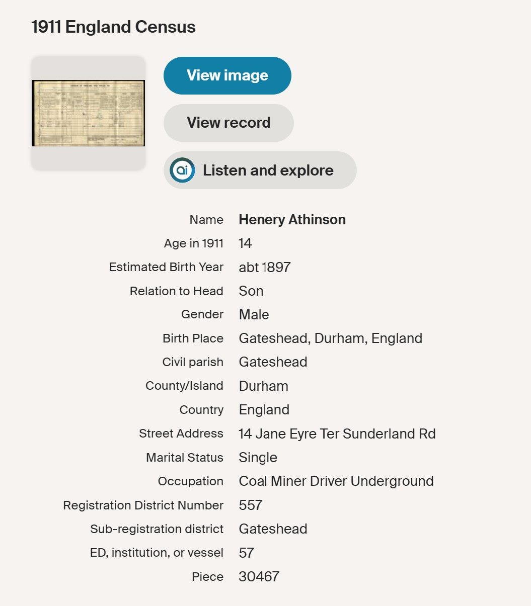The height and width of the screenshot is (606, 531).
Task: Click the Country value England
Action: point(264,410)
